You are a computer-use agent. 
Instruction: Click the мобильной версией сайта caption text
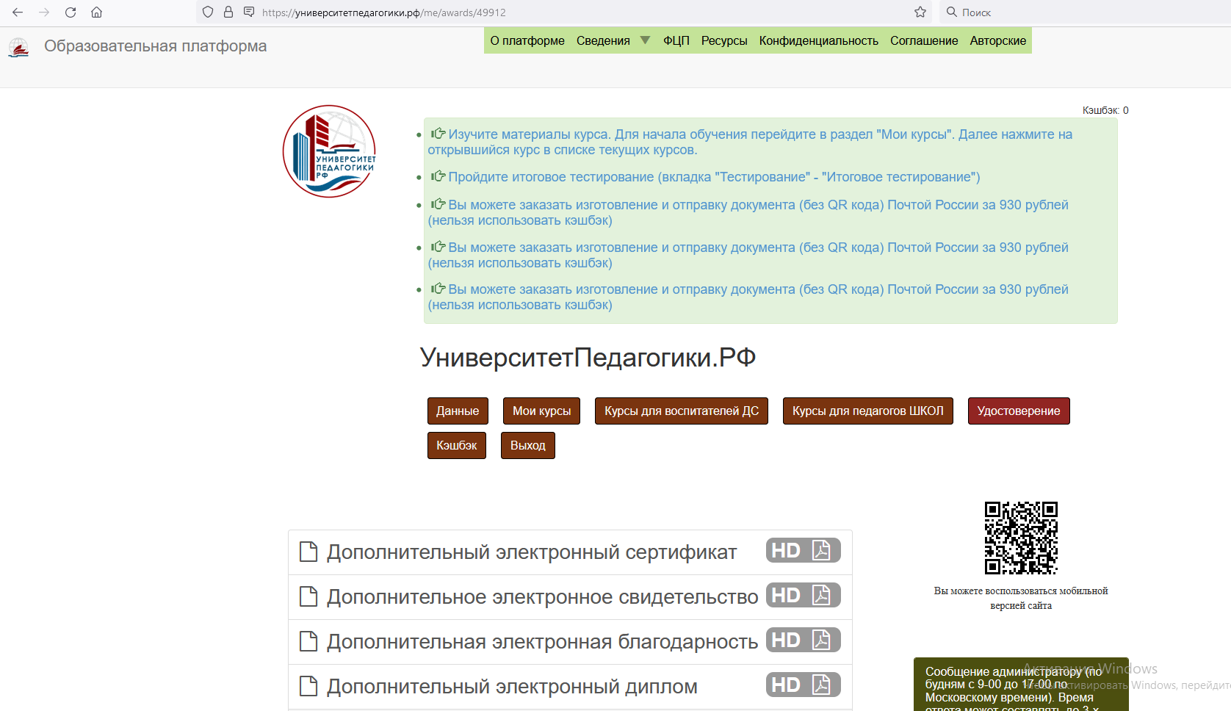tap(1021, 598)
